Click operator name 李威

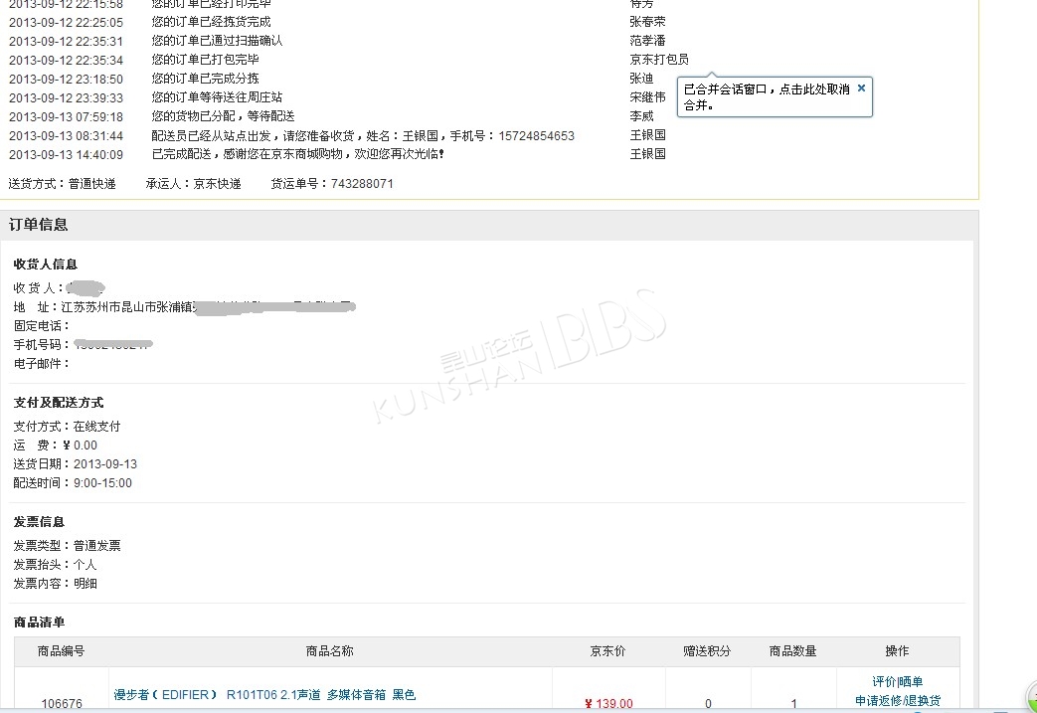pyautogui.click(x=641, y=115)
